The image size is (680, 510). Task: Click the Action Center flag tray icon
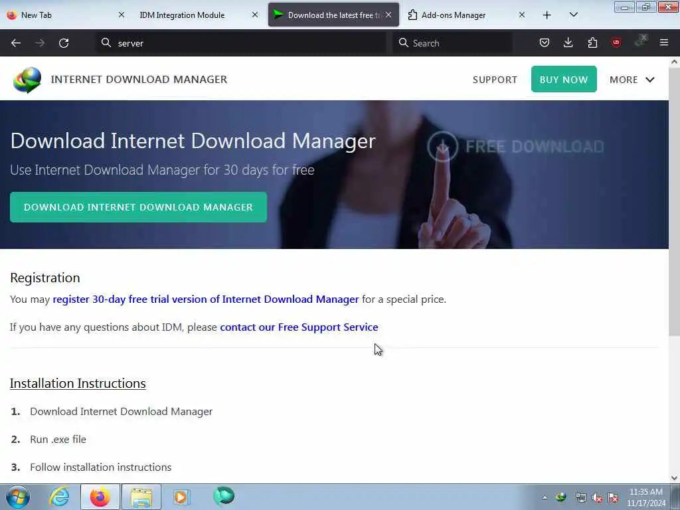613,498
